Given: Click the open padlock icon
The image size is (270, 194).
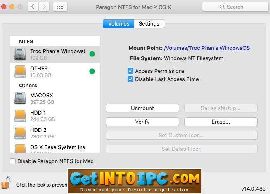Looking at the screenshot, I should coord(6,182).
